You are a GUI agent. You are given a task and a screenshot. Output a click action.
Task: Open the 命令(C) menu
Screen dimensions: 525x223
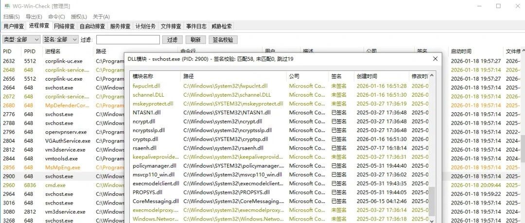coord(56,17)
